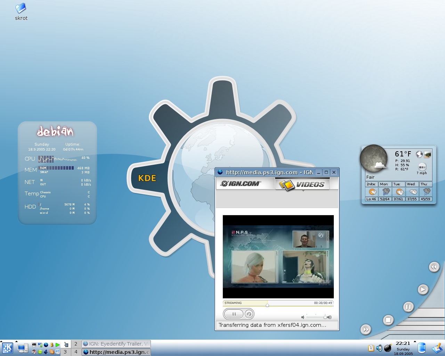The width and height of the screenshot is (445, 356).
Task: Click 'Transferring data from xfersf04.ign.com' status text
Action: 272,325
